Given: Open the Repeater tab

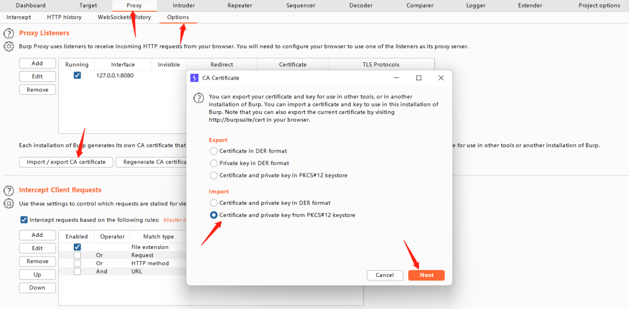Looking at the screenshot, I should coord(239,6).
